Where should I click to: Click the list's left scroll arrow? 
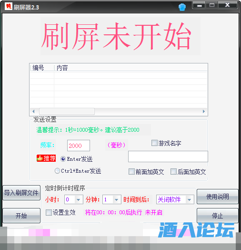[33, 111]
